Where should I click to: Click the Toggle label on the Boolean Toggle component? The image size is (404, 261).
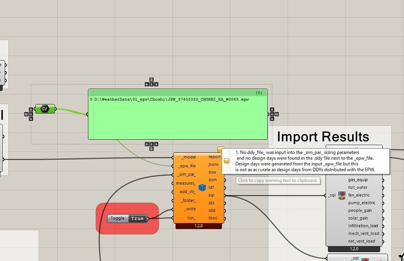117,218
